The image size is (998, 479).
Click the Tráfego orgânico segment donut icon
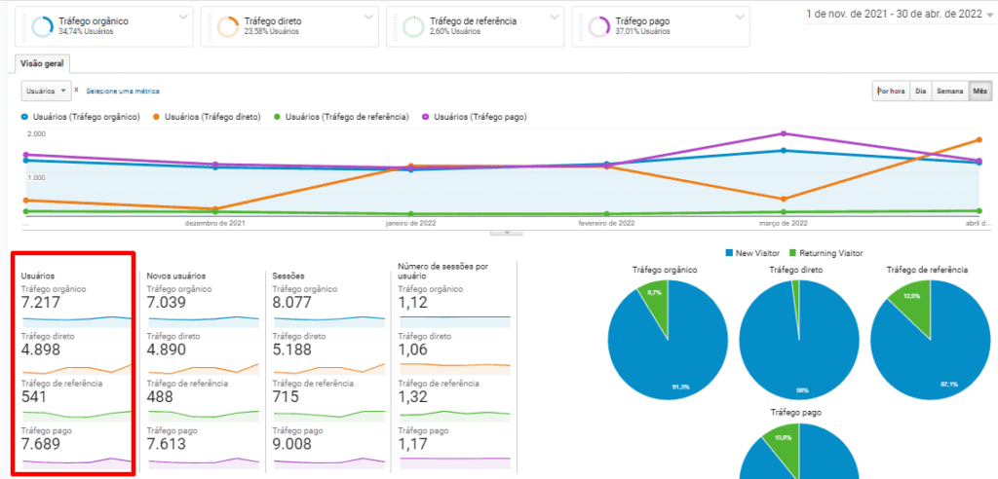[x=42, y=26]
